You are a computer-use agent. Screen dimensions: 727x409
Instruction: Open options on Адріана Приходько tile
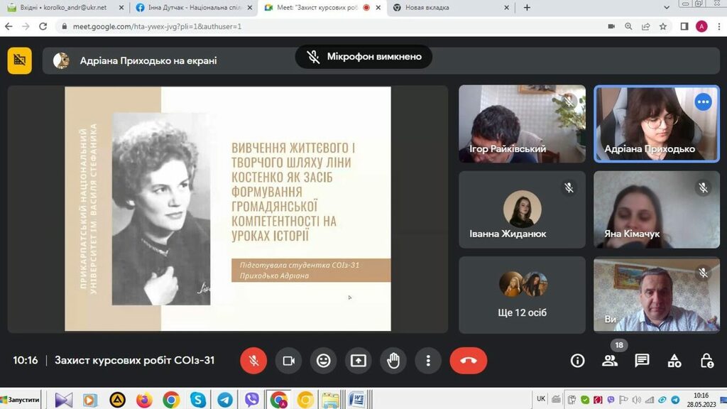click(703, 102)
